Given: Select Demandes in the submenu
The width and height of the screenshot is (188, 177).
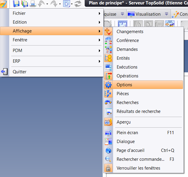Looking at the screenshot, I should click(x=144, y=49).
